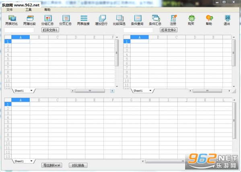Click left scroll arrow of bottom grid

click(143, 161)
